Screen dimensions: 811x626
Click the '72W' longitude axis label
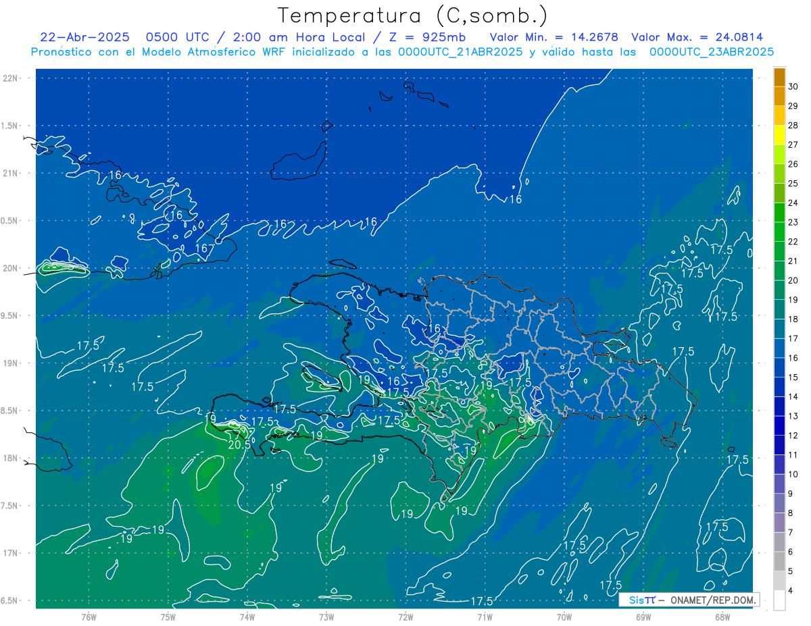tap(405, 617)
